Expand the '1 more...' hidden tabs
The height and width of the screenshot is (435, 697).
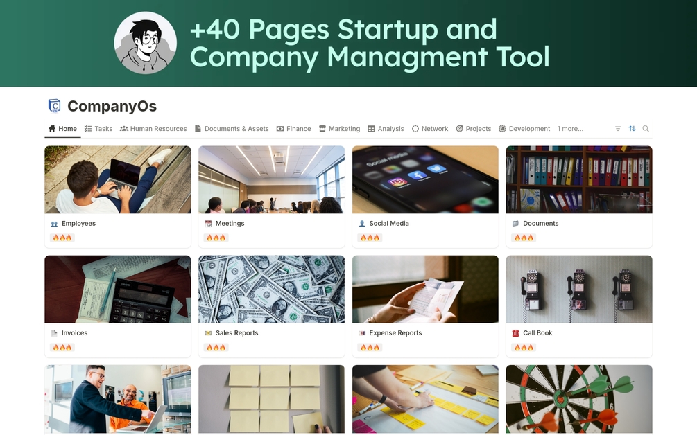click(570, 129)
